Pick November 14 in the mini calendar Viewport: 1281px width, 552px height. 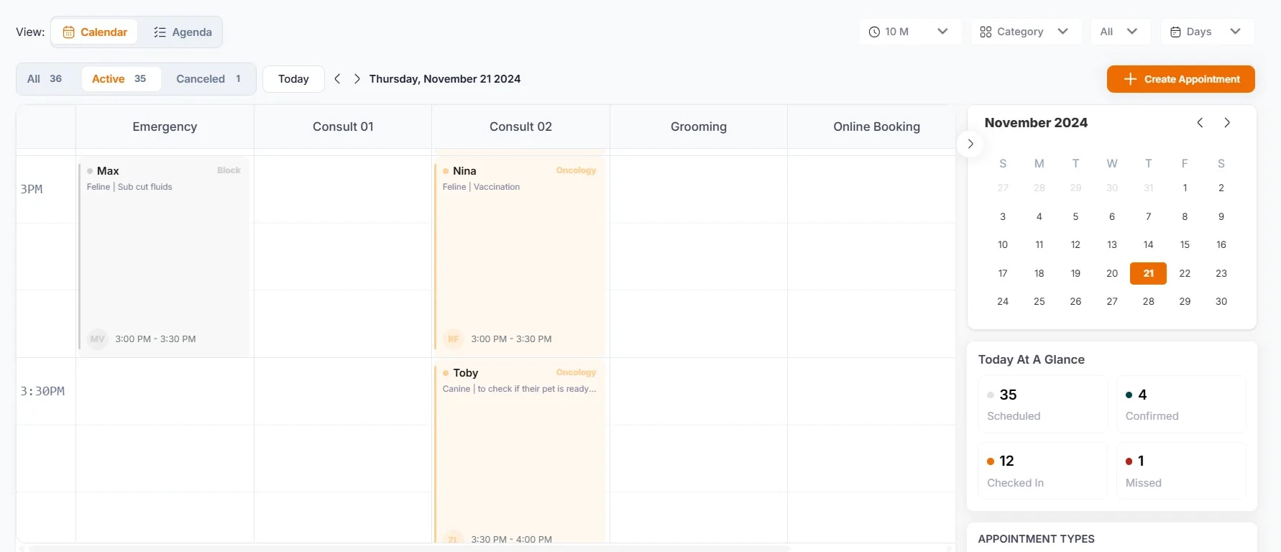click(1148, 245)
